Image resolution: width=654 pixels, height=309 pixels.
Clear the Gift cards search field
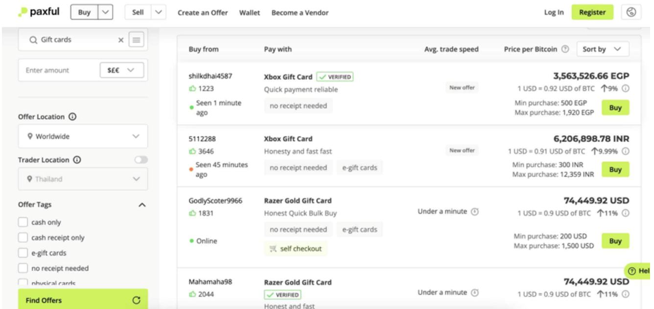tap(121, 40)
